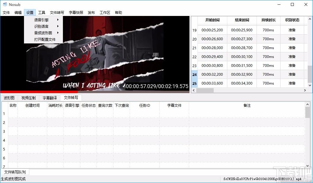Open the 工具 menu
This screenshot has width=313, height=183.
[42, 13]
